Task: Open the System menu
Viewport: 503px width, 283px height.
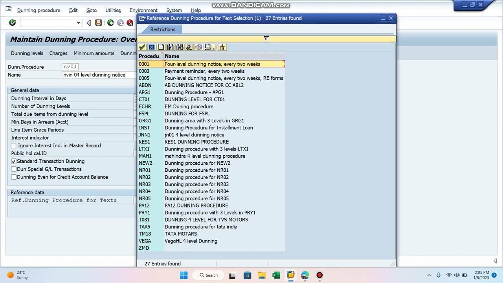Action: click(x=174, y=10)
